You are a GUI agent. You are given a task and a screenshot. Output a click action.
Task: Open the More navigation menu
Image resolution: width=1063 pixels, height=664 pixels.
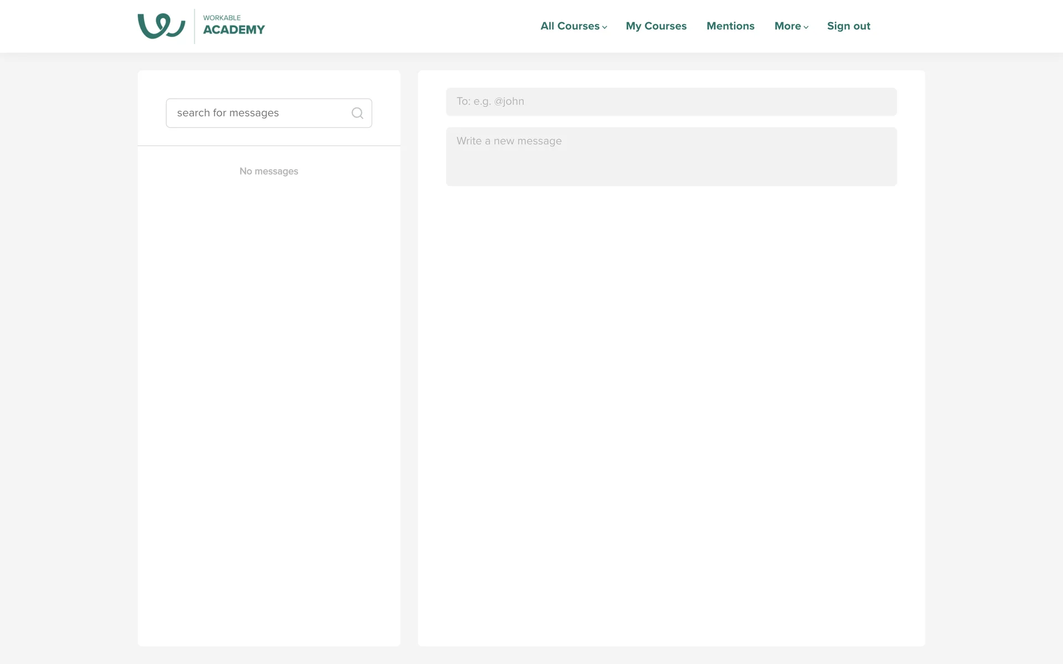pyautogui.click(x=787, y=26)
